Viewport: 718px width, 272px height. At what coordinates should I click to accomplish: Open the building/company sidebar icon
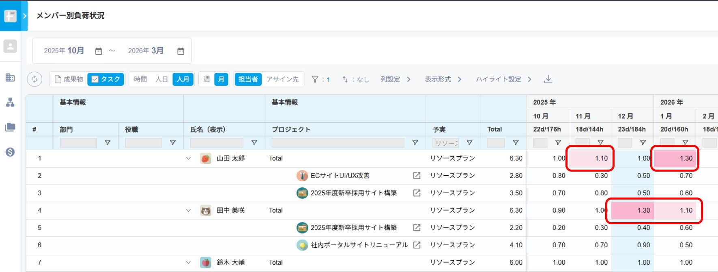coord(10,77)
